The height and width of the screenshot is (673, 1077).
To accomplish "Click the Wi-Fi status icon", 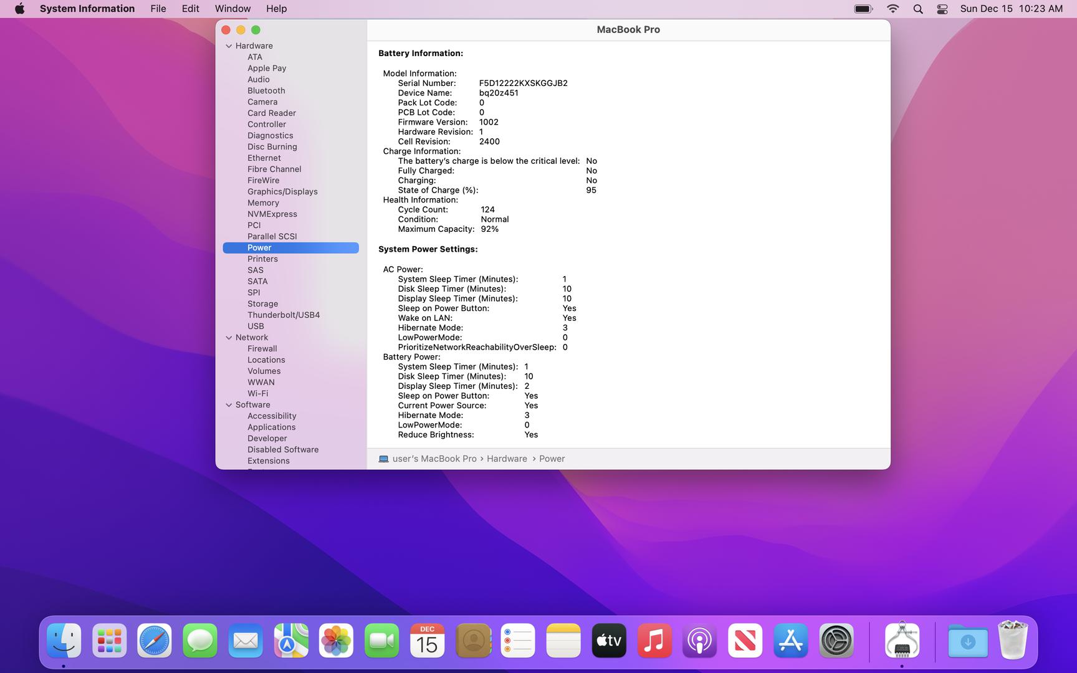I will pyautogui.click(x=893, y=9).
